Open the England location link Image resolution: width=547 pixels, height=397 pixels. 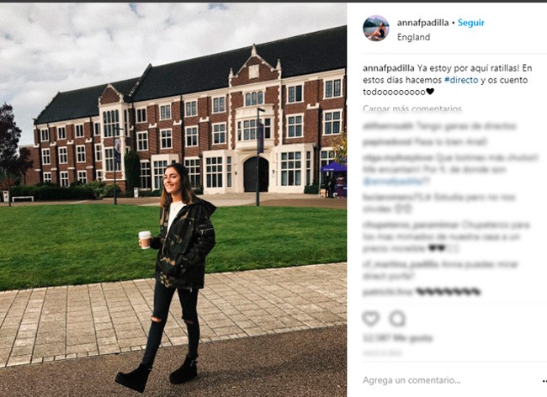pos(413,37)
